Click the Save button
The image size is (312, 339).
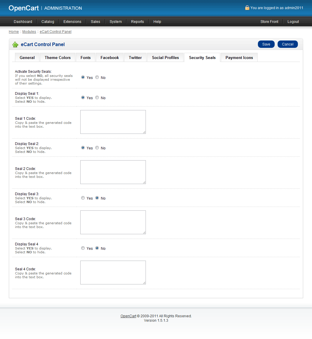[x=266, y=44]
